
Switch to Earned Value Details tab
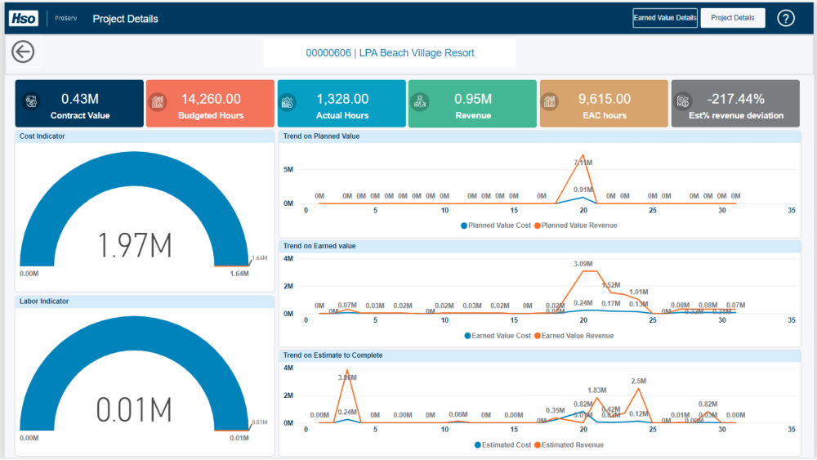pyautogui.click(x=665, y=18)
